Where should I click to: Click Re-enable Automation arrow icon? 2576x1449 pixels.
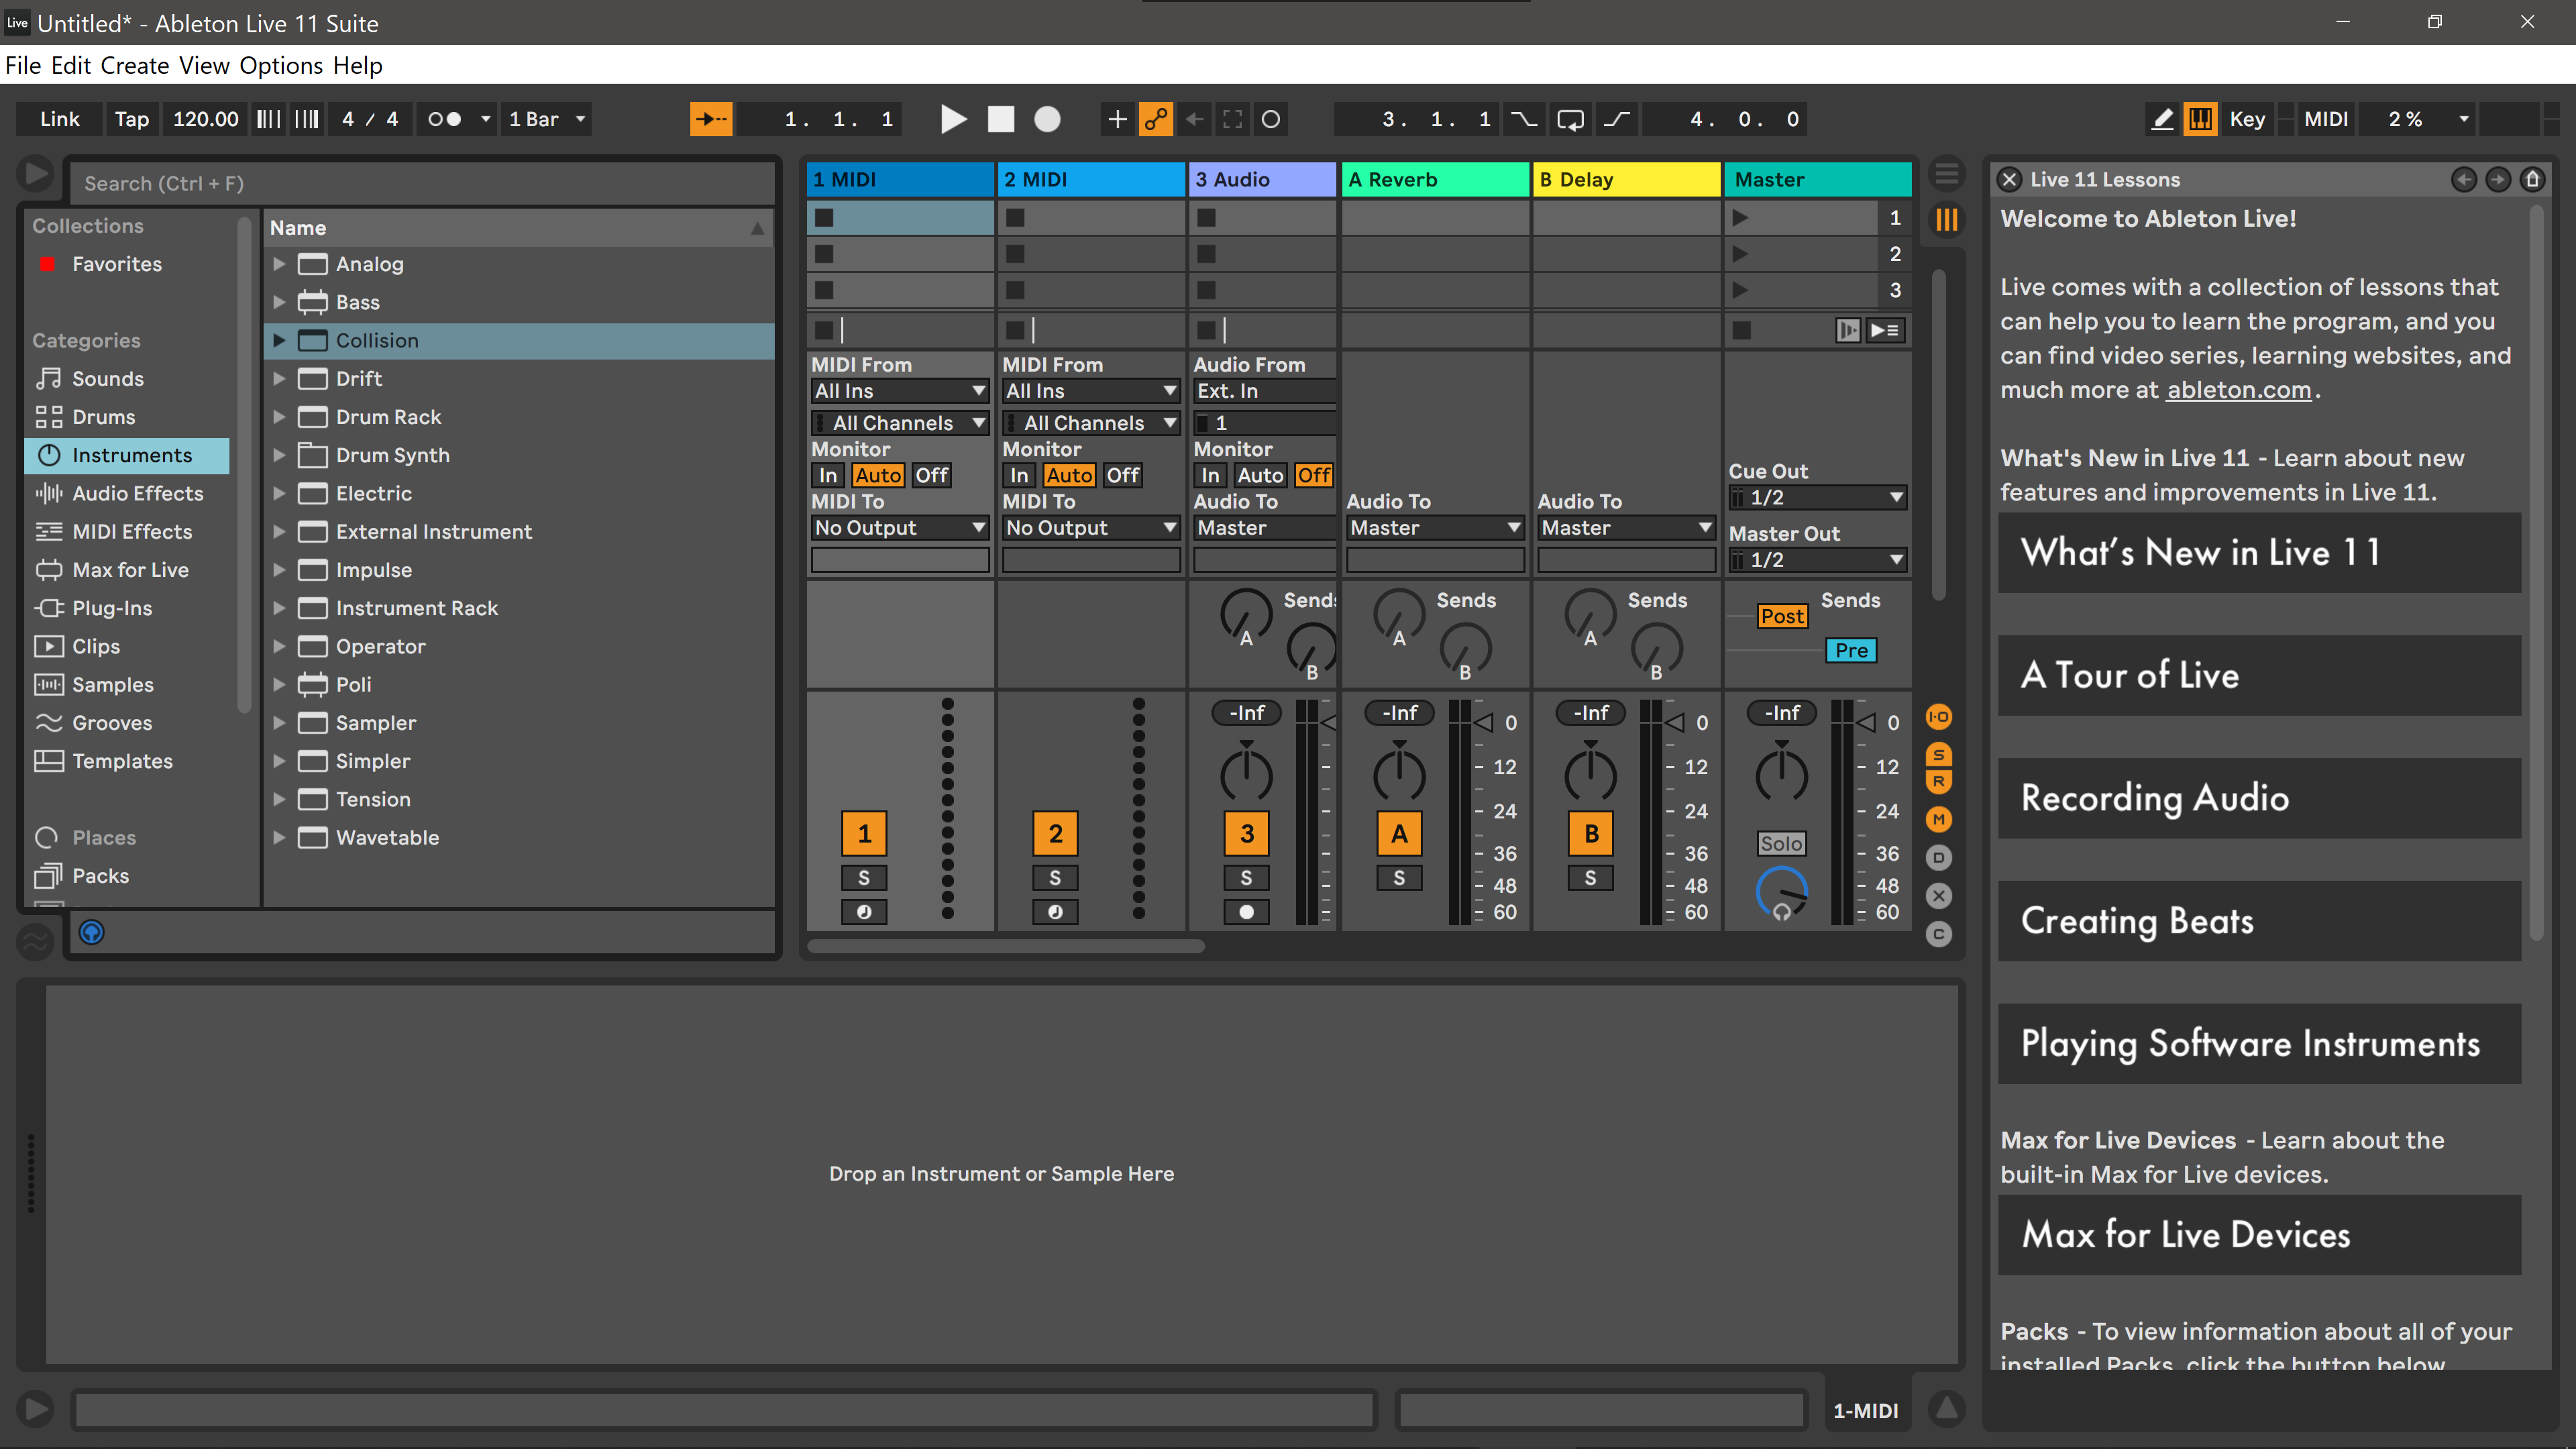1194,119
